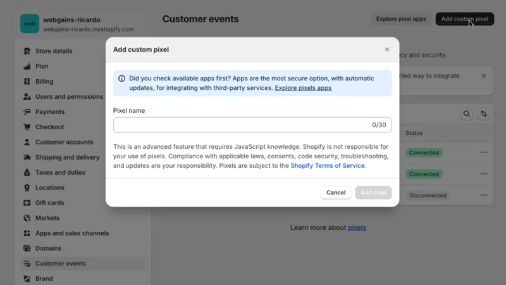The width and height of the screenshot is (506, 285).
Task: Open Shopify Terms of Service link
Action: tap(328, 165)
